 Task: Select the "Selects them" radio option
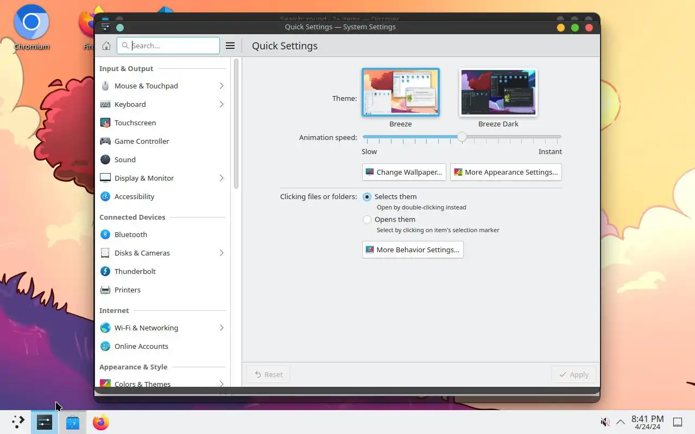pos(367,197)
